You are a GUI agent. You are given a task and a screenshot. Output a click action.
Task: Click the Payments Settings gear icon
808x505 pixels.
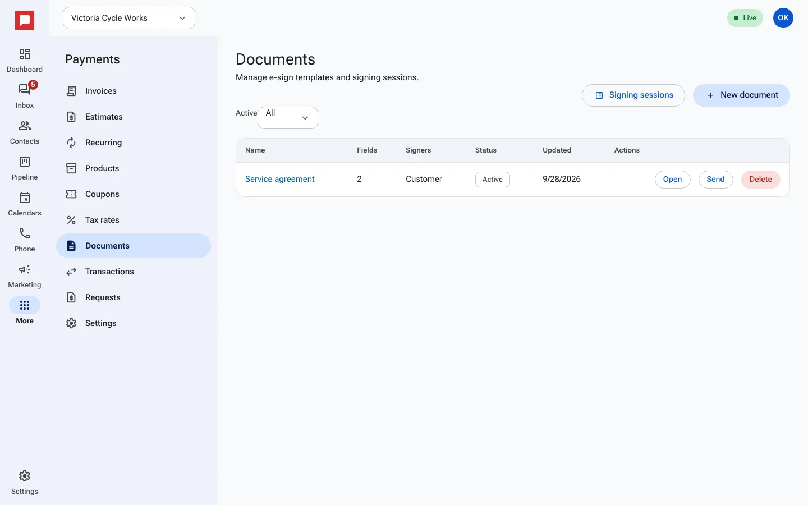71,323
